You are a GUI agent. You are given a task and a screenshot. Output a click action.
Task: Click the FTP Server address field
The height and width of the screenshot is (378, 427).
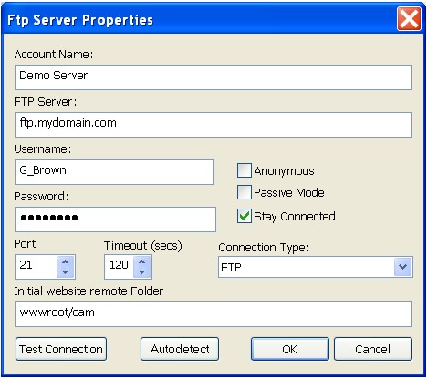click(x=213, y=125)
